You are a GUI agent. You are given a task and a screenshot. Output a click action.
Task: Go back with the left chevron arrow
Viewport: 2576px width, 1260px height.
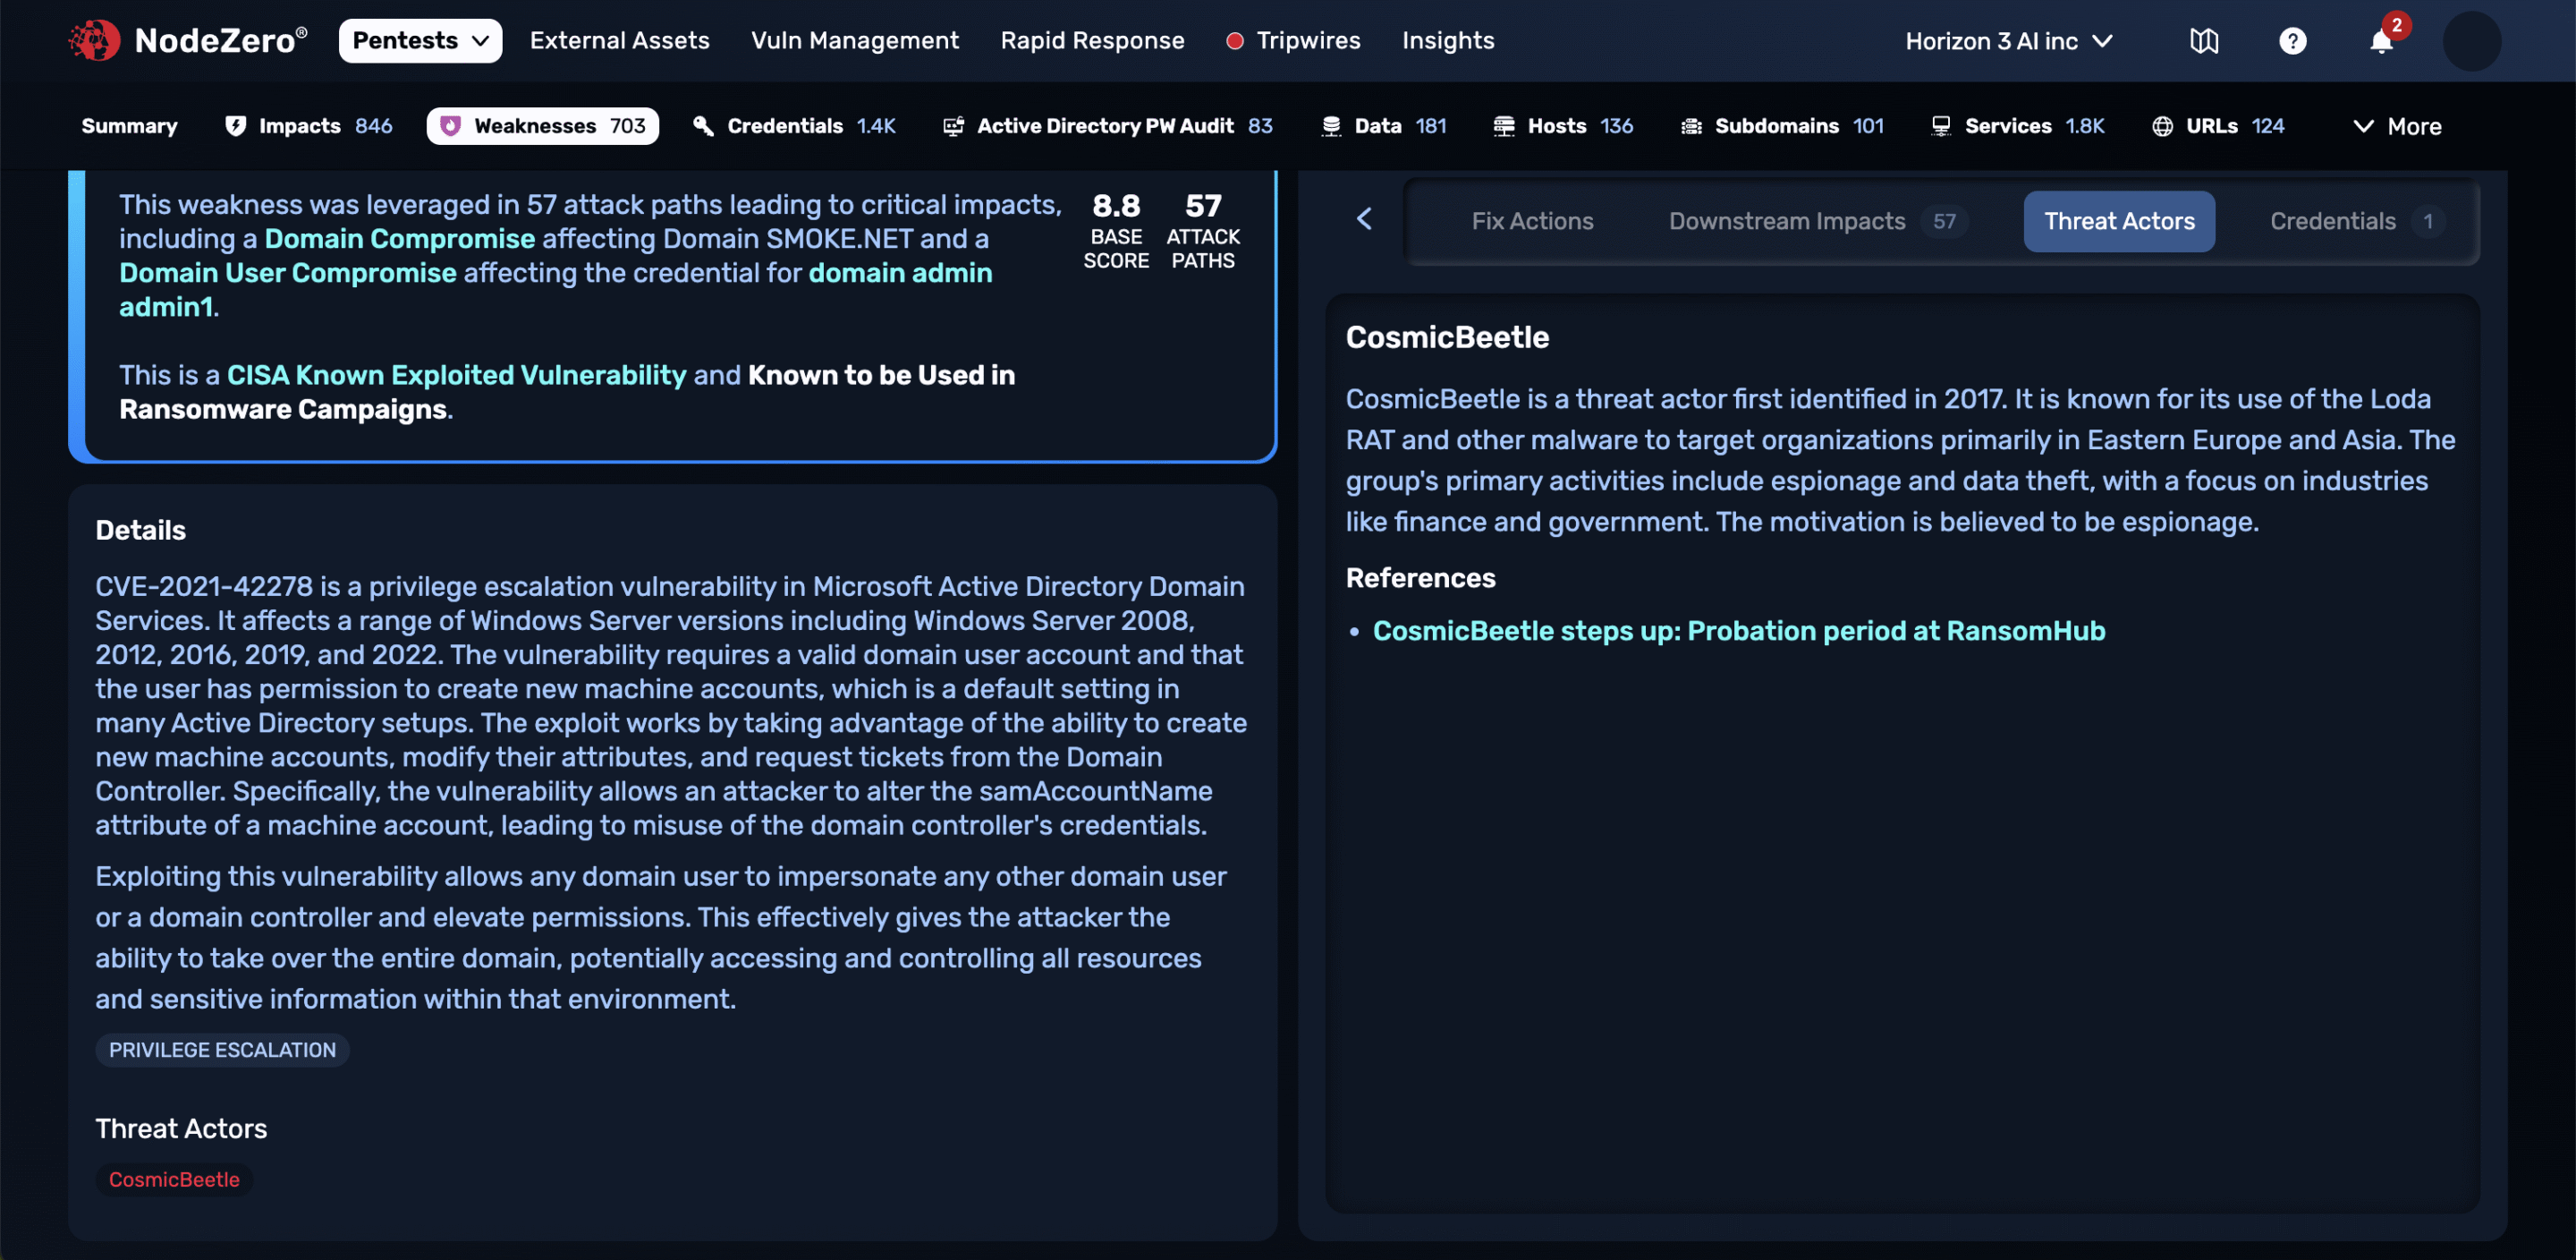tap(1364, 219)
